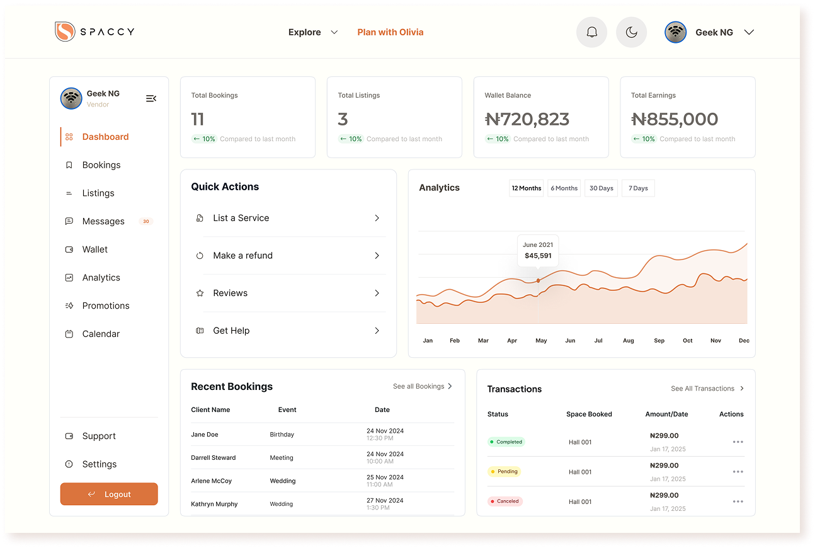The height and width of the screenshot is (548, 815).
Task: Click the Total Bookings card
Action: point(248,117)
